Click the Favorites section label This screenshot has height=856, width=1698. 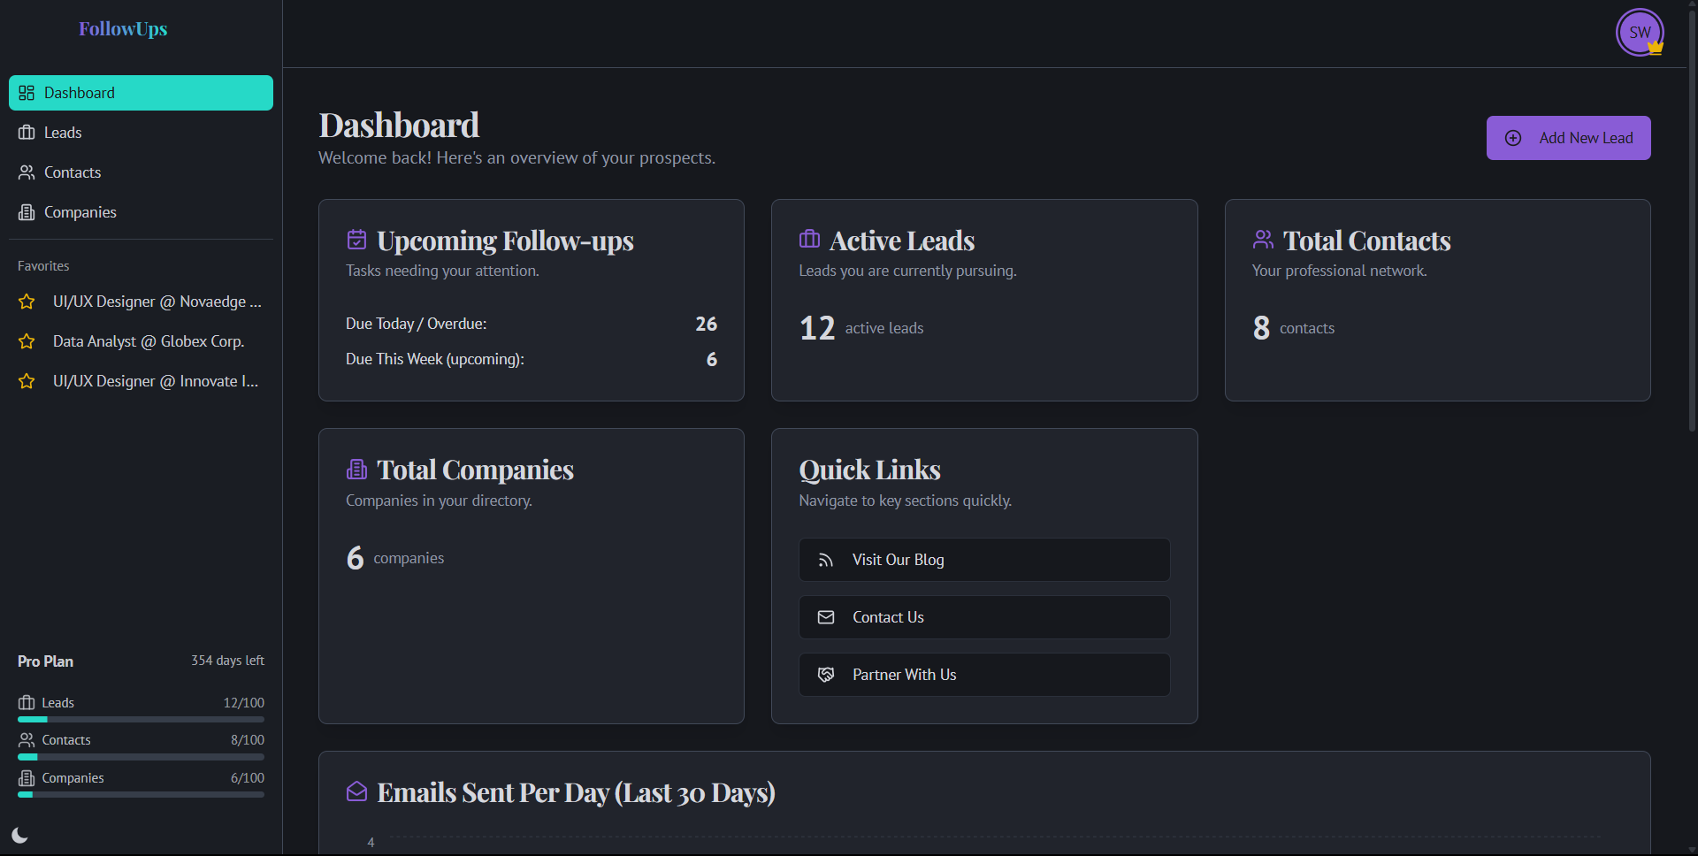tap(43, 266)
